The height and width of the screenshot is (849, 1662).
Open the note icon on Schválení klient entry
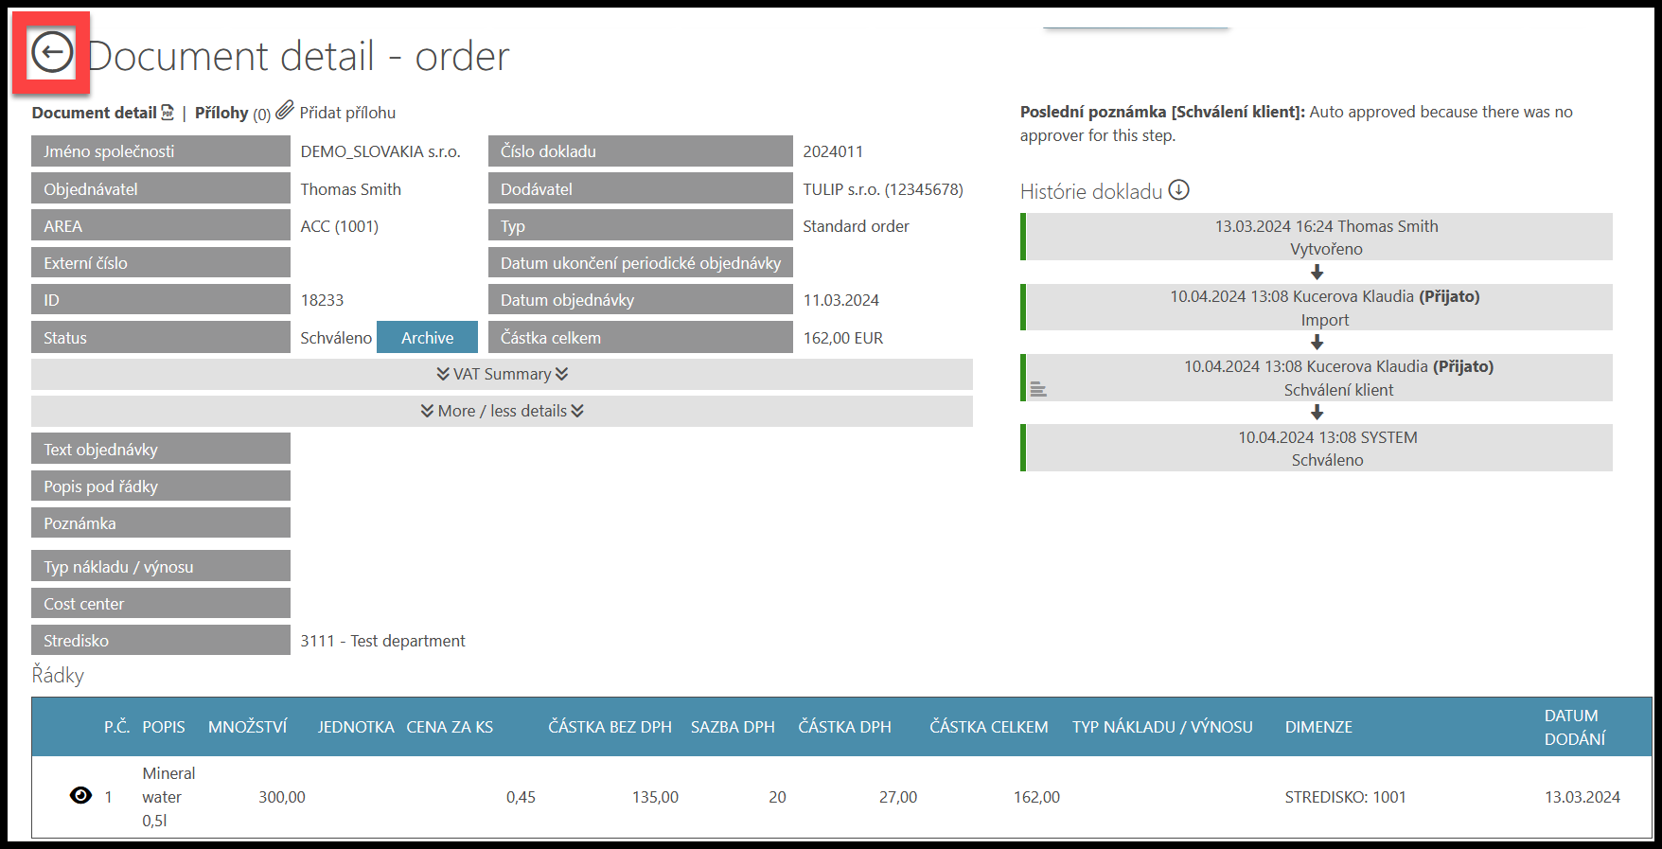pos(1038,389)
